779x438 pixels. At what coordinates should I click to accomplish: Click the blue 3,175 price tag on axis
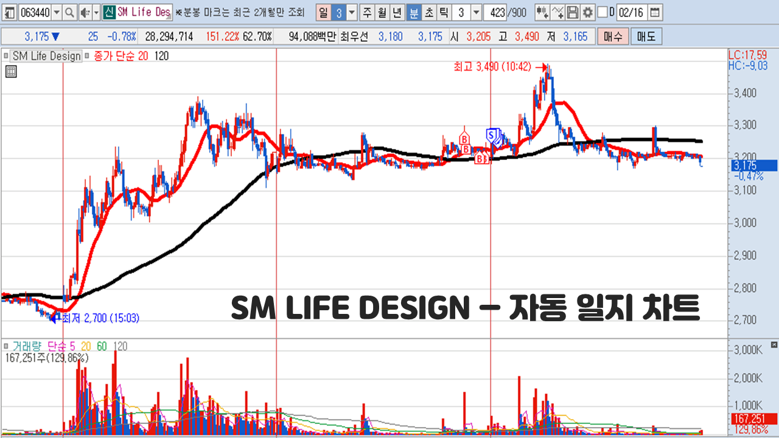click(x=753, y=165)
